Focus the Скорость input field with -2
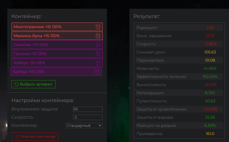The height and width of the screenshot is (142, 229). pos(88,117)
